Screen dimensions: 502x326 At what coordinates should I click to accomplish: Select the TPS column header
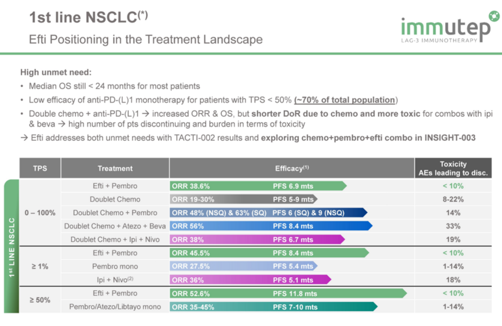pos(40,168)
